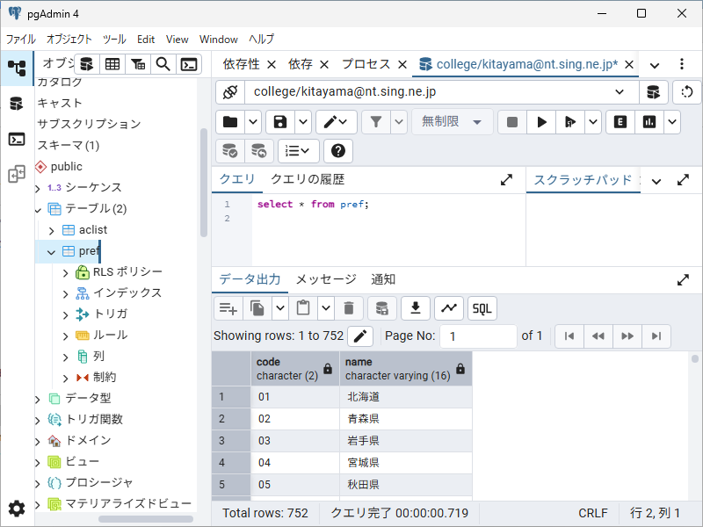Open the open-file dropdown arrow
Screen dimensions: 703x527
pos(253,122)
